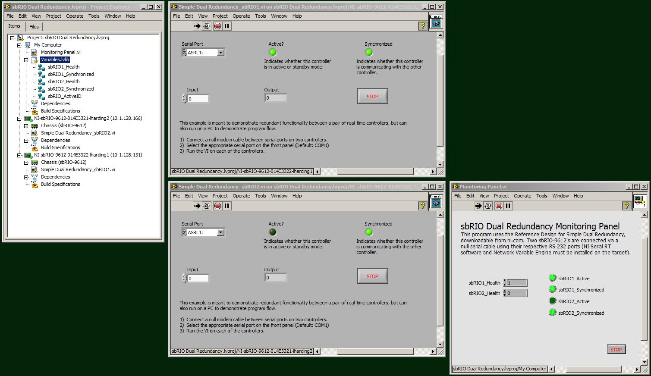Screen dimensions: 651x376
Task: Click Run arrow in sbRIO2 window toolbar
Action: pos(197,206)
